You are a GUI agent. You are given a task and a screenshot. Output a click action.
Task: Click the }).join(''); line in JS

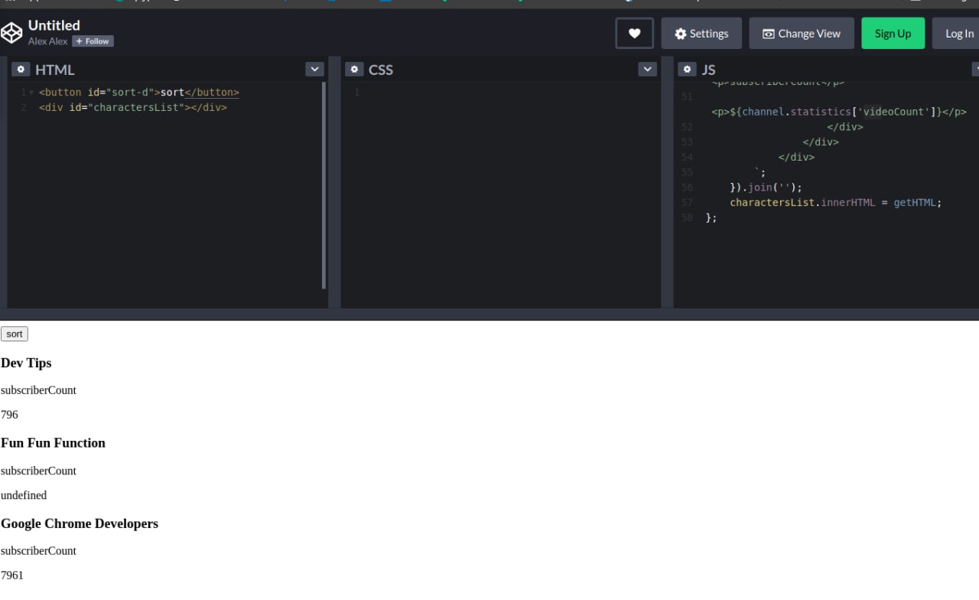(x=766, y=187)
